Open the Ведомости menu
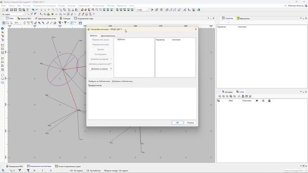The image size is (308, 173). tap(122, 6)
